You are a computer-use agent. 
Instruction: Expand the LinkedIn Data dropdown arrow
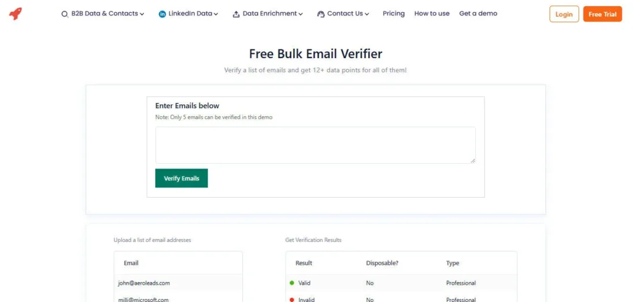(216, 14)
